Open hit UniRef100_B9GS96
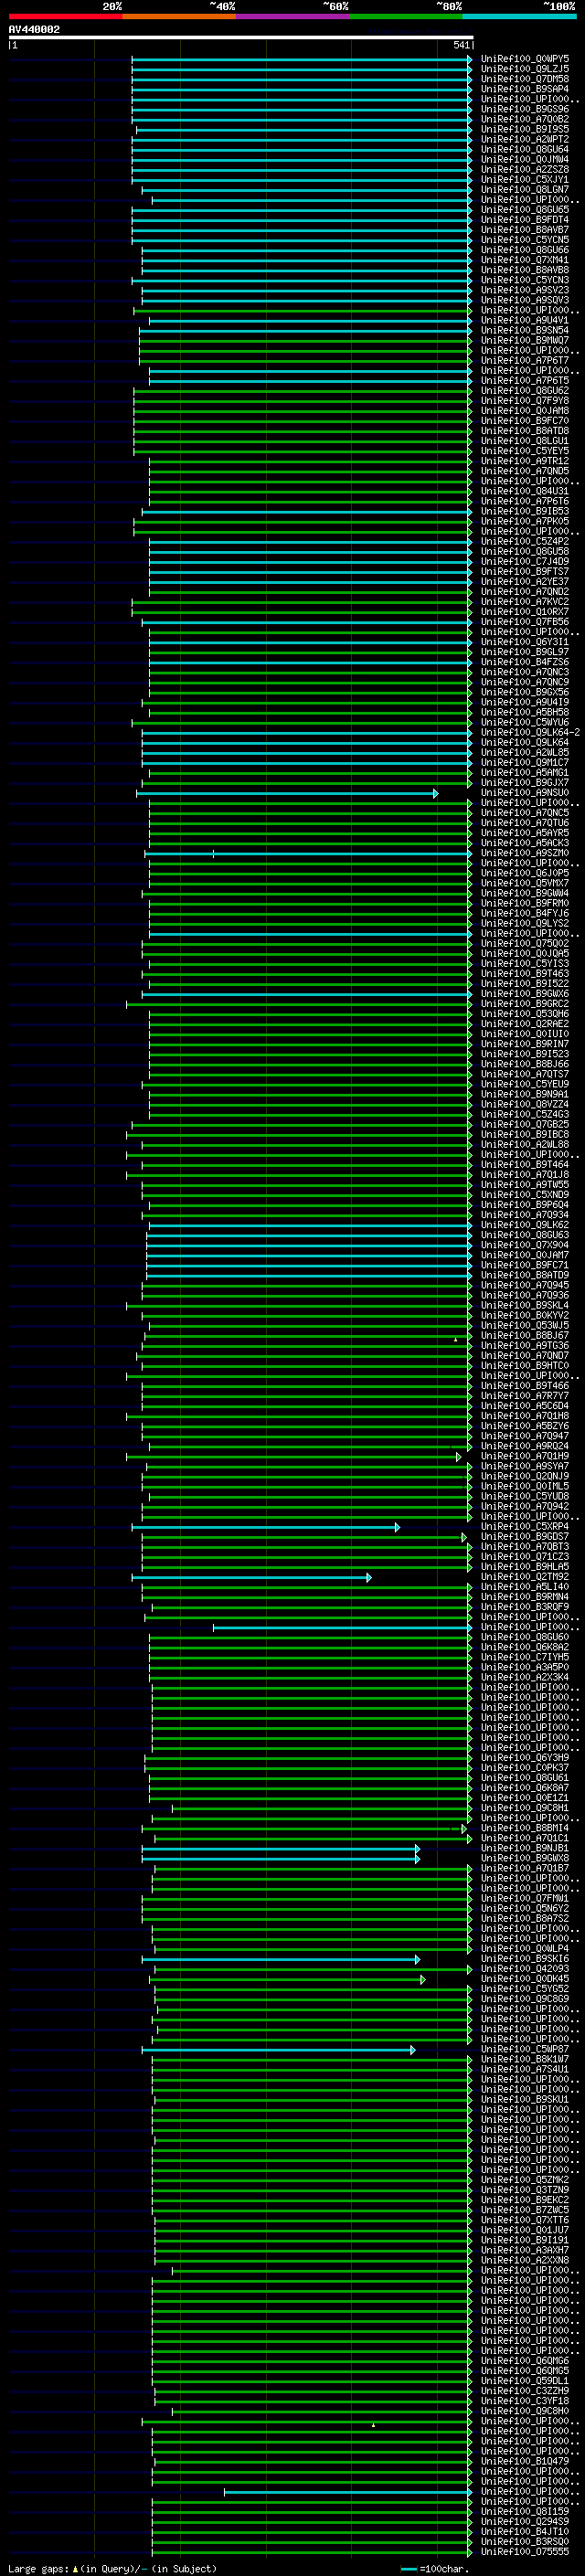Image resolution: width=585 pixels, height=2576 pixels. click(525, 109)
